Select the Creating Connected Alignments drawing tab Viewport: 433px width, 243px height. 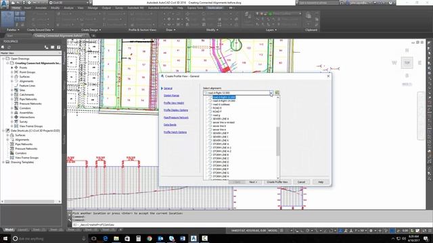[x=59, y=36]
